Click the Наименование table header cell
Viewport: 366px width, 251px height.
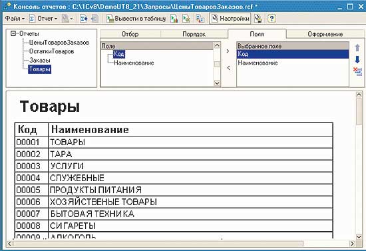[190, 130]
